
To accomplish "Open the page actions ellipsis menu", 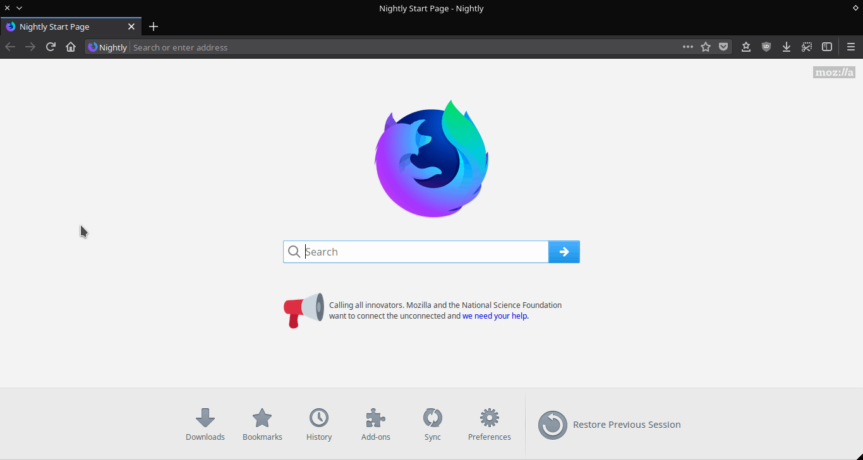I will point(688,47).
